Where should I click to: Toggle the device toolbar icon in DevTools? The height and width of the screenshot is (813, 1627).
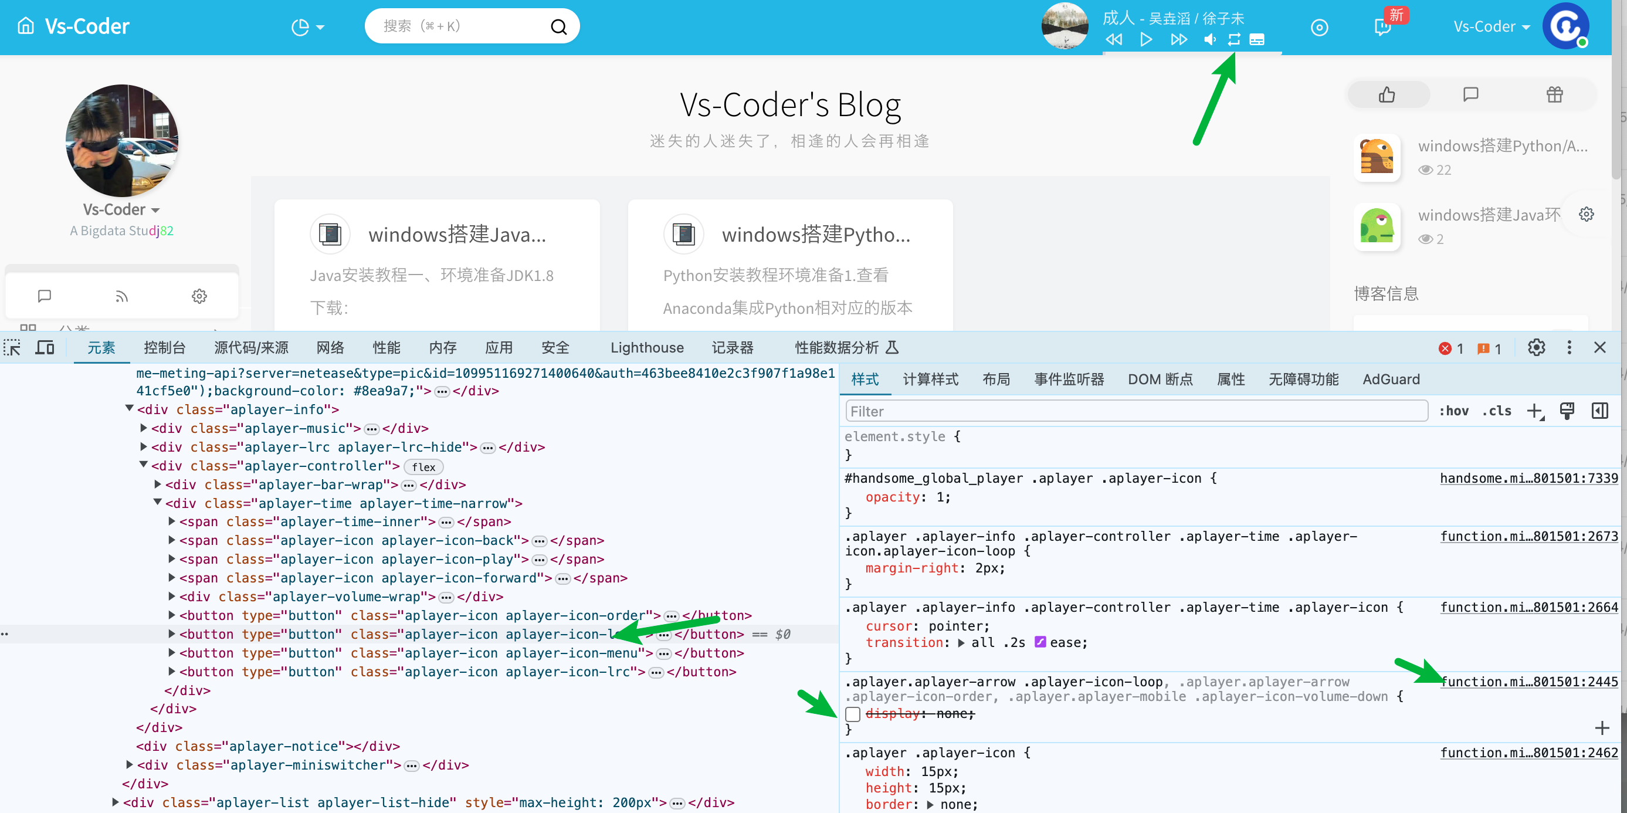click(45, 347)
